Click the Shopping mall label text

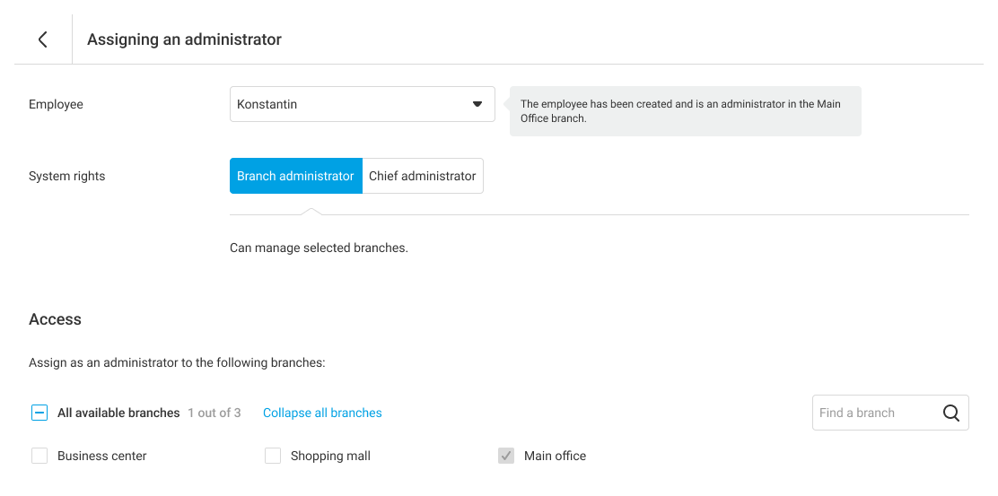(330, 456)
